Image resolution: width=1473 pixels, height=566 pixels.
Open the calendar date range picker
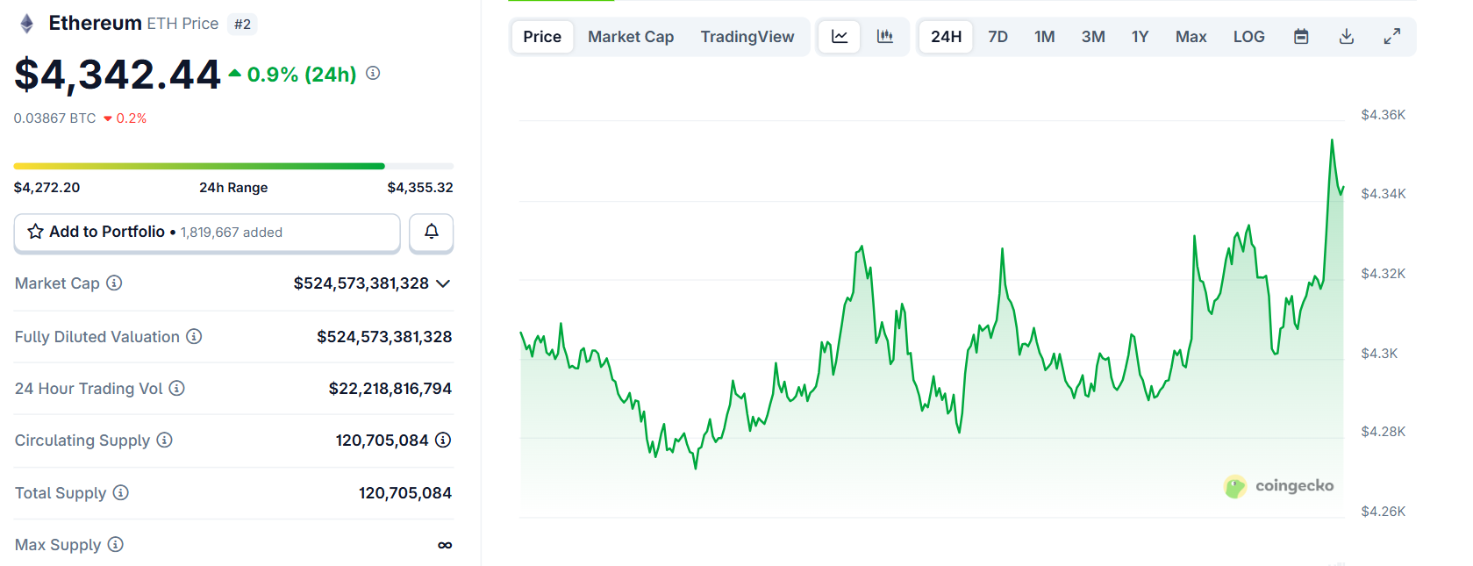(1301, 37)
